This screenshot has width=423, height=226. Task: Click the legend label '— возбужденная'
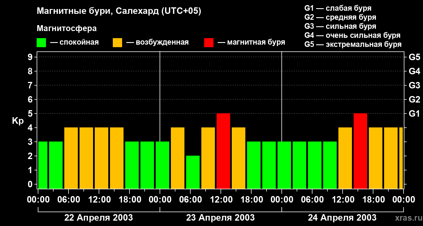tap(157, 43)
